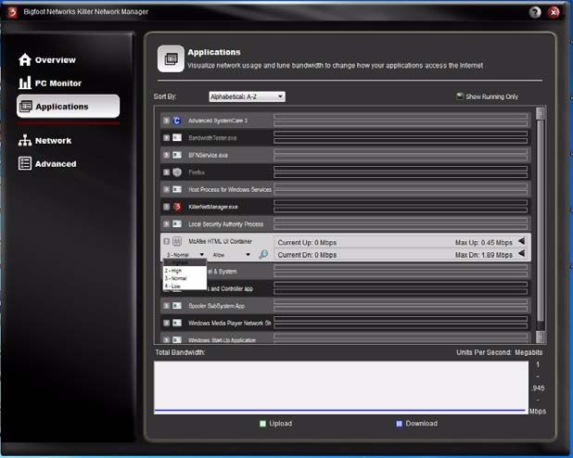Viewport: 573px width, 458px height.
Task: Close the Killer Network Manager window
Action: 554,12
